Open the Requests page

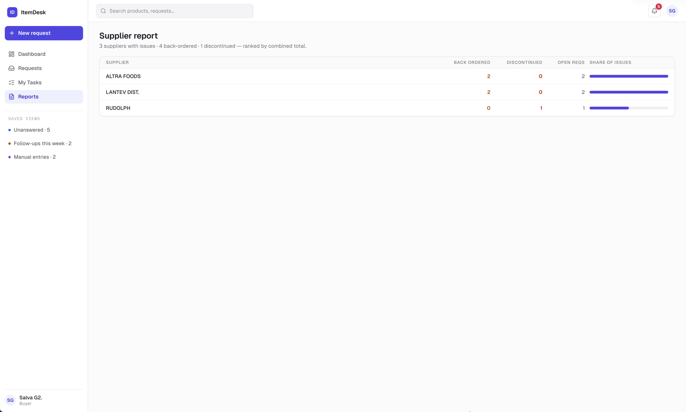point(44,68)
